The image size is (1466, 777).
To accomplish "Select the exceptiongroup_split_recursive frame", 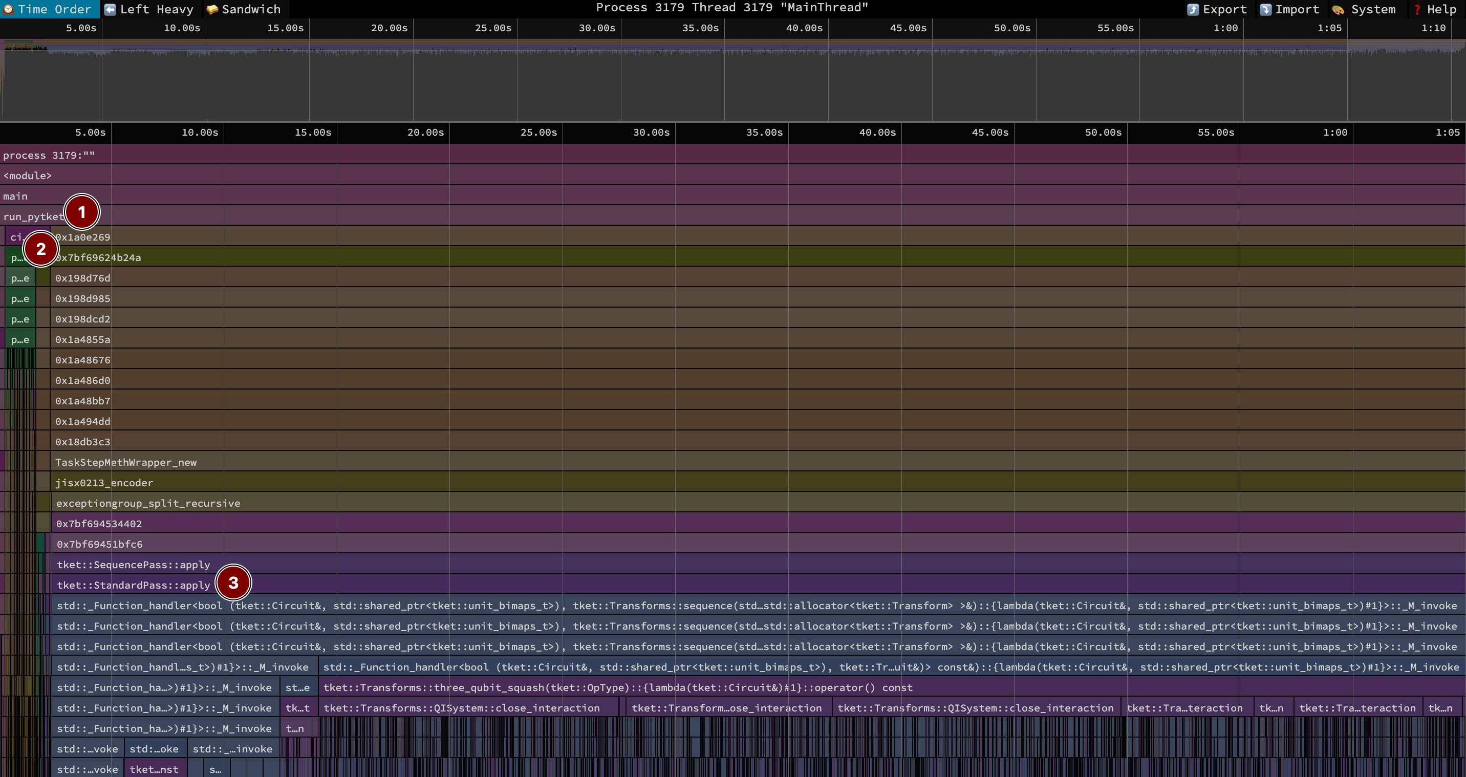I will [148, 503].
